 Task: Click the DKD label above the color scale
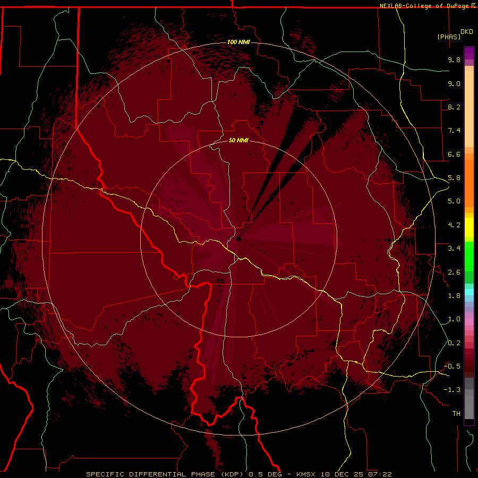point(467,32)
